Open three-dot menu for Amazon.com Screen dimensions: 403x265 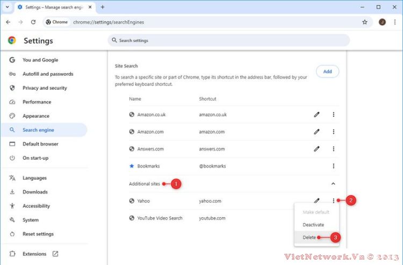tap(334, 132)
